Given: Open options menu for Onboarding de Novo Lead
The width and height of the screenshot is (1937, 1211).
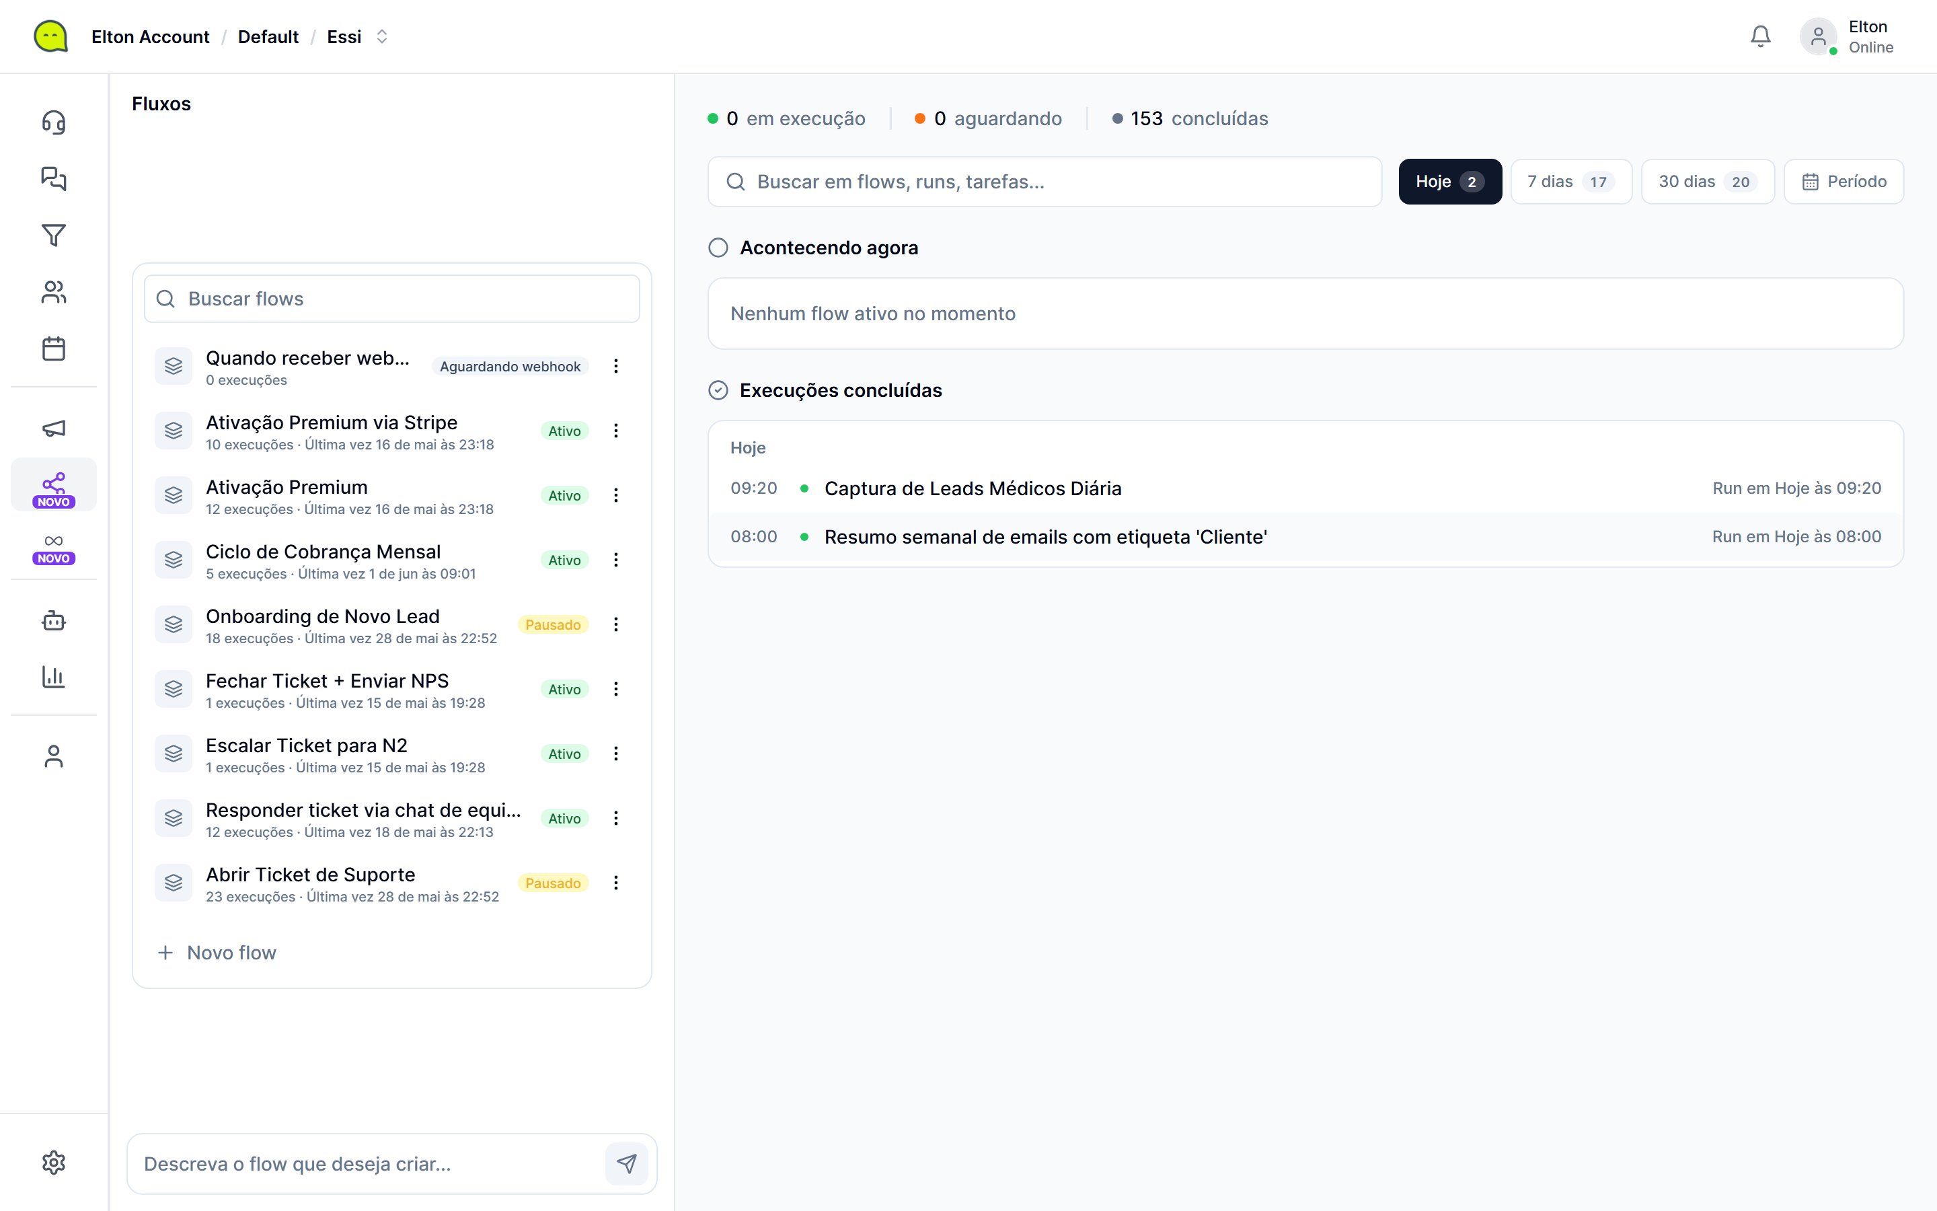Looking at the screenshot, I should (615, 625).
